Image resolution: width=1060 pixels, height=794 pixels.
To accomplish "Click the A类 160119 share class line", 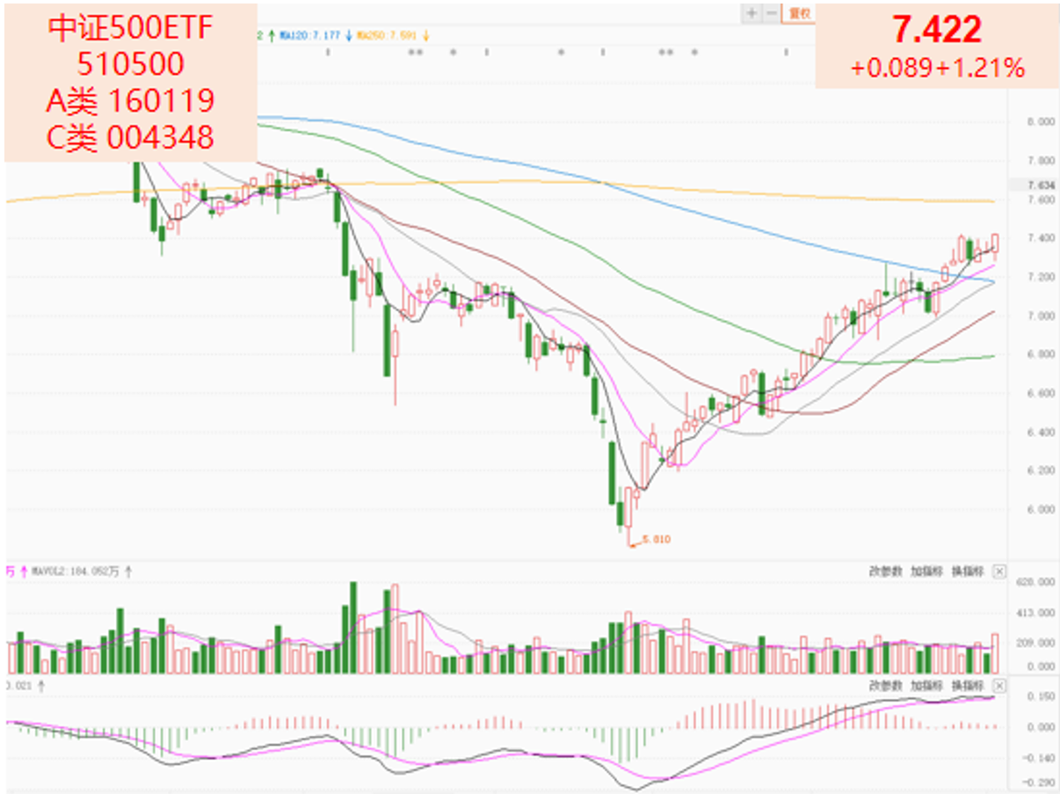I will coord(131,101).
